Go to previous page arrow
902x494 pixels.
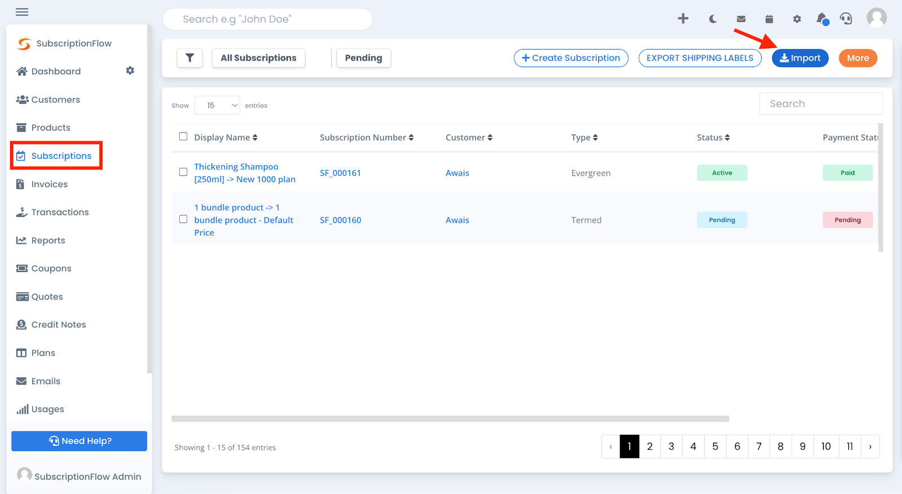[x=611, y=447]
